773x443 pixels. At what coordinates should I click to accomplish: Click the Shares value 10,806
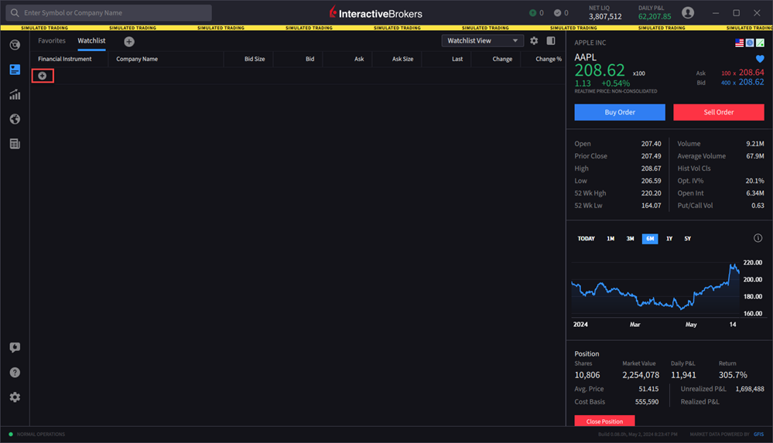(x=587, y=376)
